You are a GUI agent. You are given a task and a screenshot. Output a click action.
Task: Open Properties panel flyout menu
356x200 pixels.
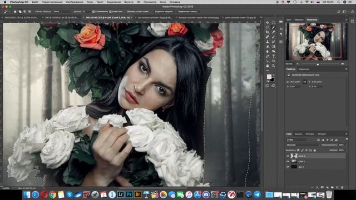tap(346, 69)
